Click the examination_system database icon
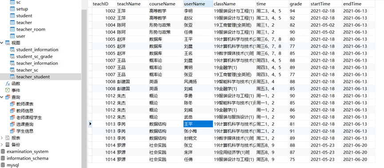Image resolution: width=384 pixels, height=168 pixels. (x=3, y=151)
